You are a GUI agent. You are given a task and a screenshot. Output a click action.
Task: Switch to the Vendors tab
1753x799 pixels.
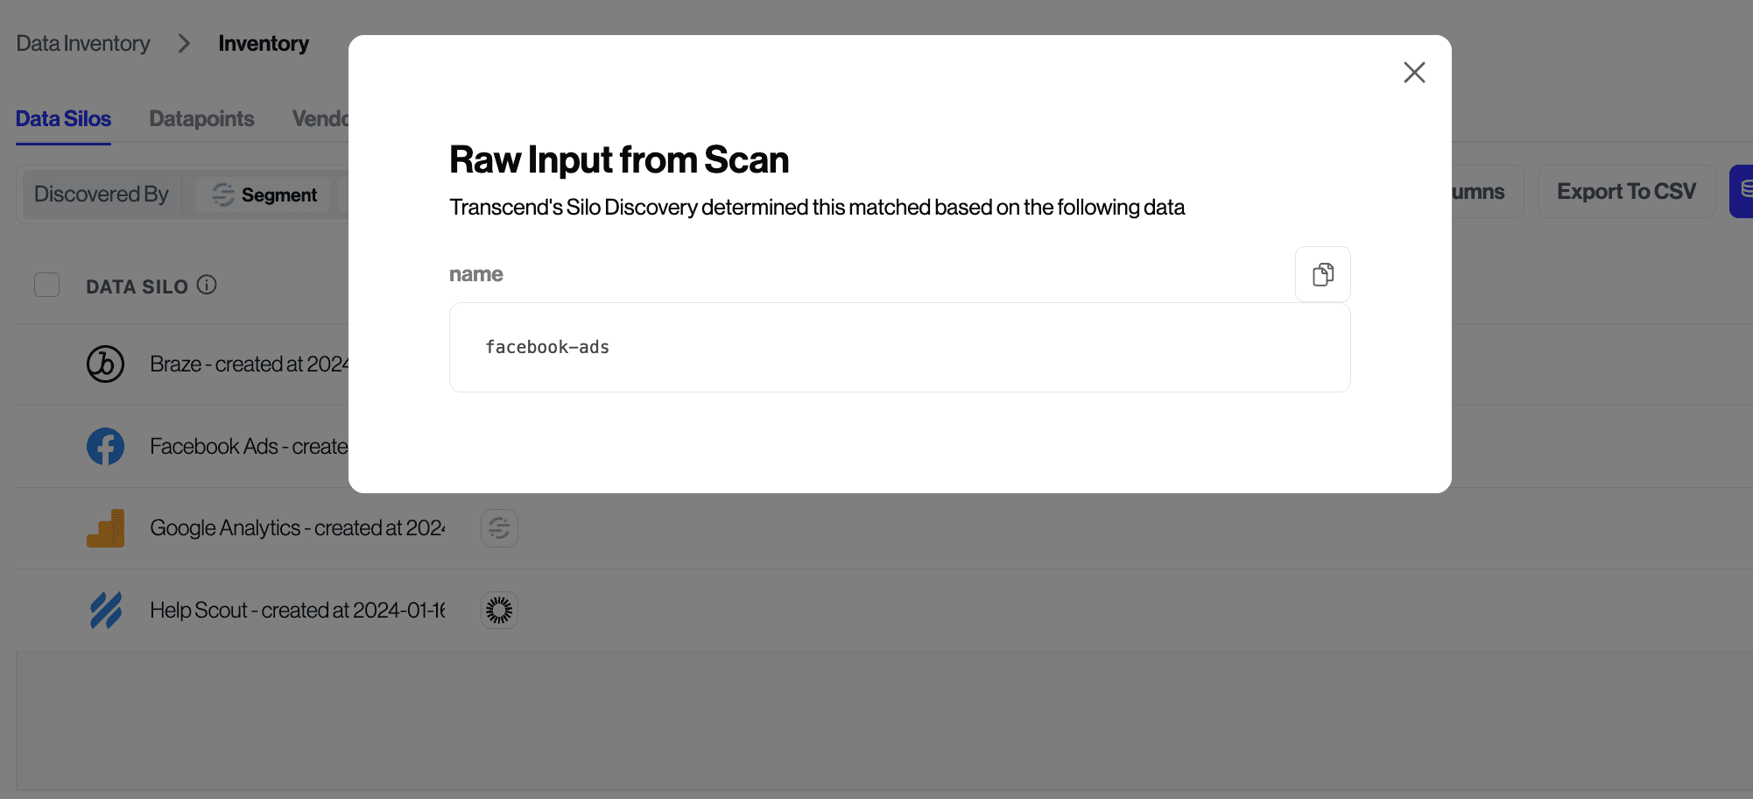322,118
